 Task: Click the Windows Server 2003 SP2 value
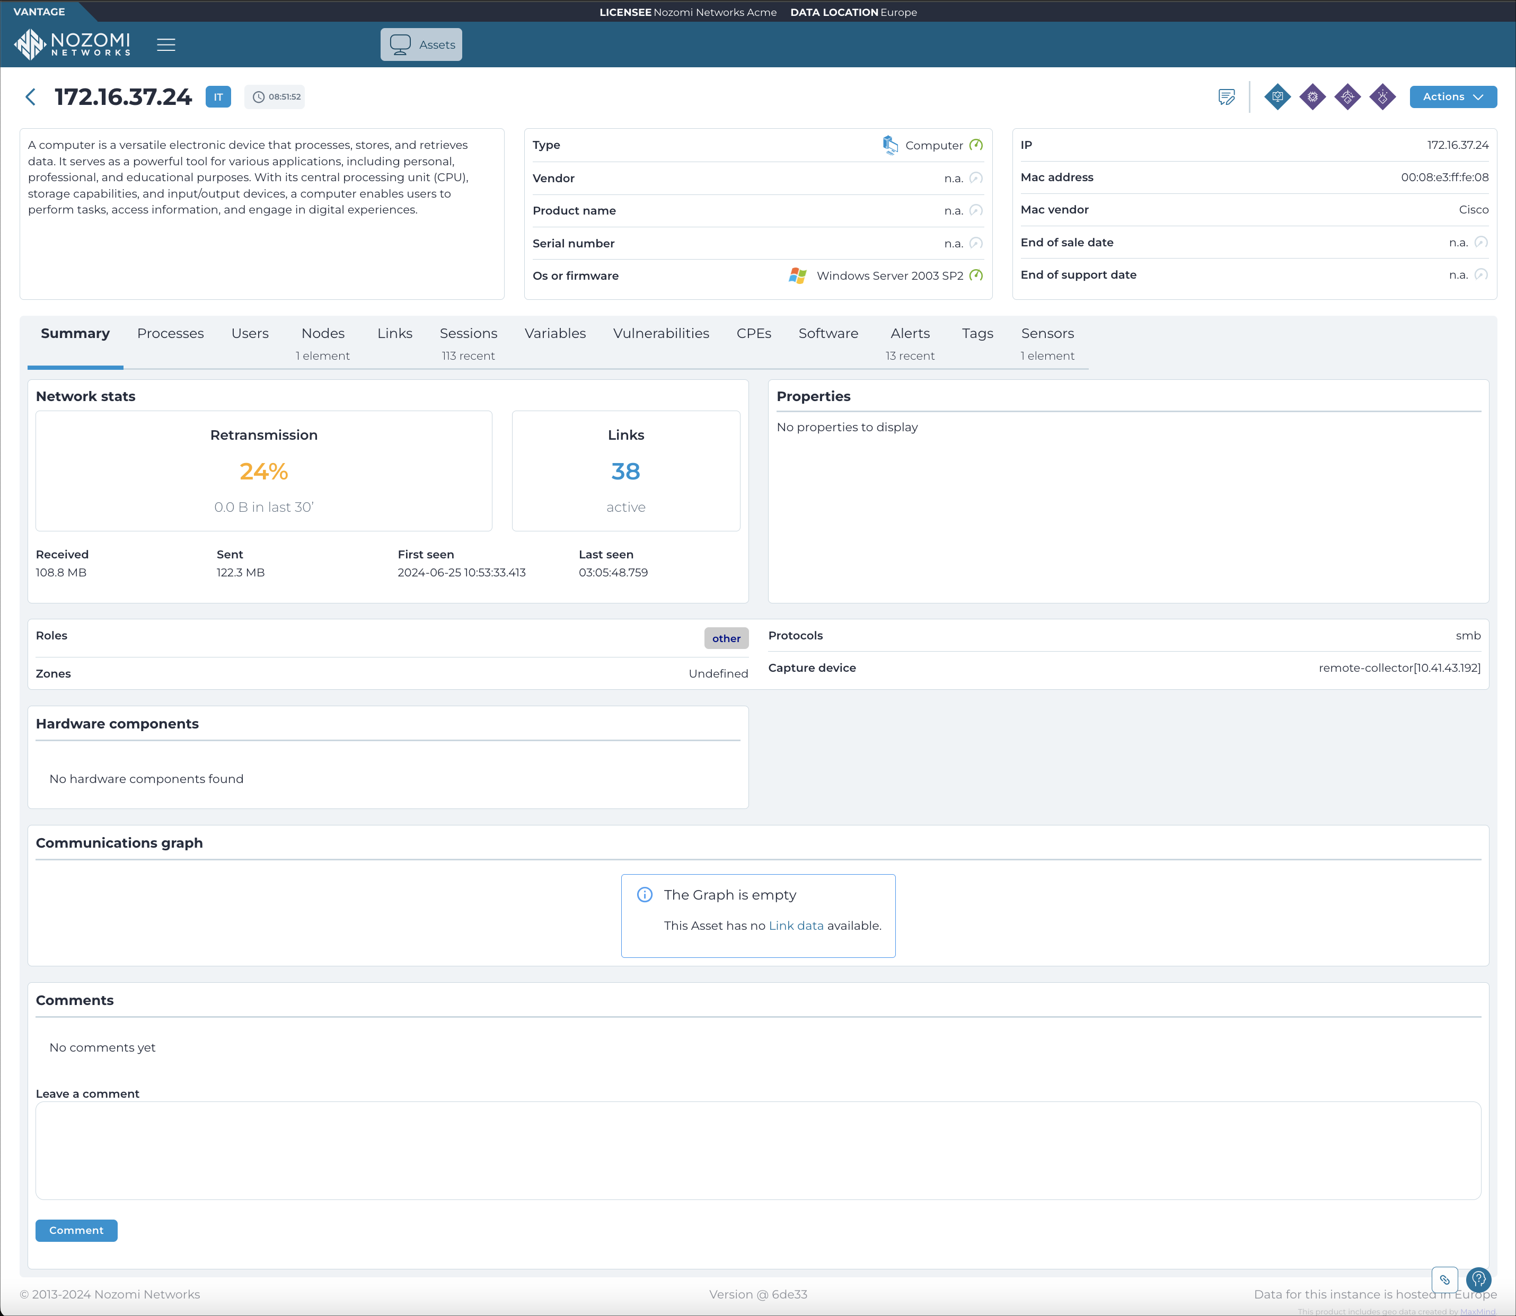pyautogui.click(x=890, y=275)
